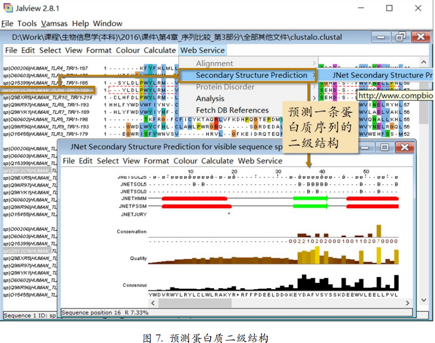Close the JNet prediction window
The image size is (435, 343).
404,147
